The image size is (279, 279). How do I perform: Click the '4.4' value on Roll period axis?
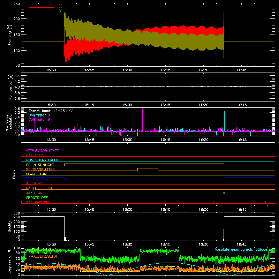click(x=17, y=76)
